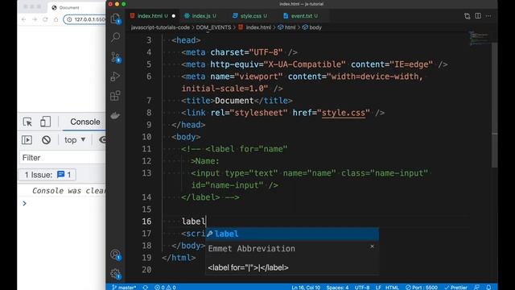
Task: Click the 1 Issue badge in console
Action: [47, 175]
